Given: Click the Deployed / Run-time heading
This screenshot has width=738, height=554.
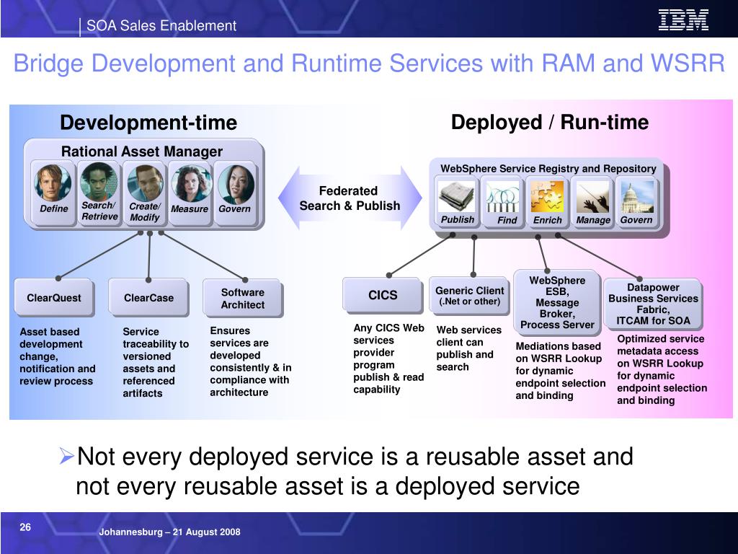Looking at the screenshot, I should [x=550, y=122].
